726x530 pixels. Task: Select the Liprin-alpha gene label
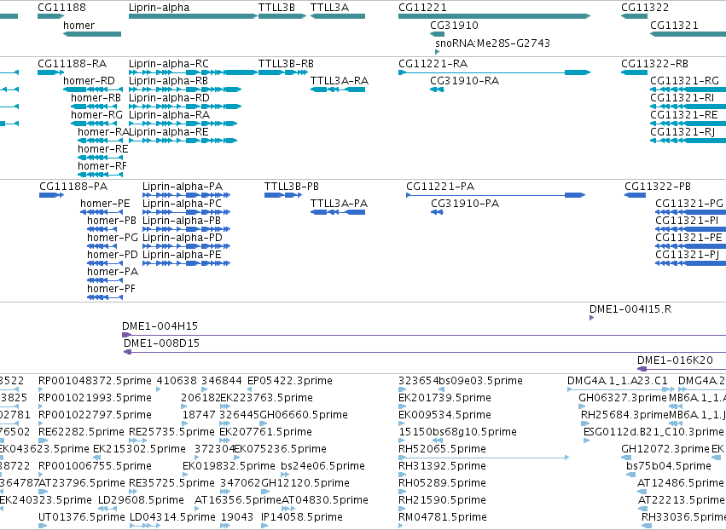click(x=159, y=8)
